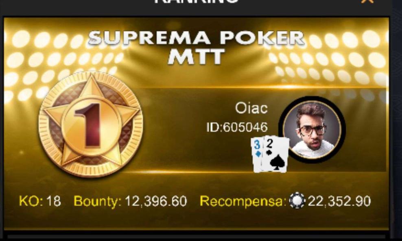Image resolution: width=402 pixels, height=241 pixels.
Task: Select the ID:605046 text
Action: tap(237, 127)
